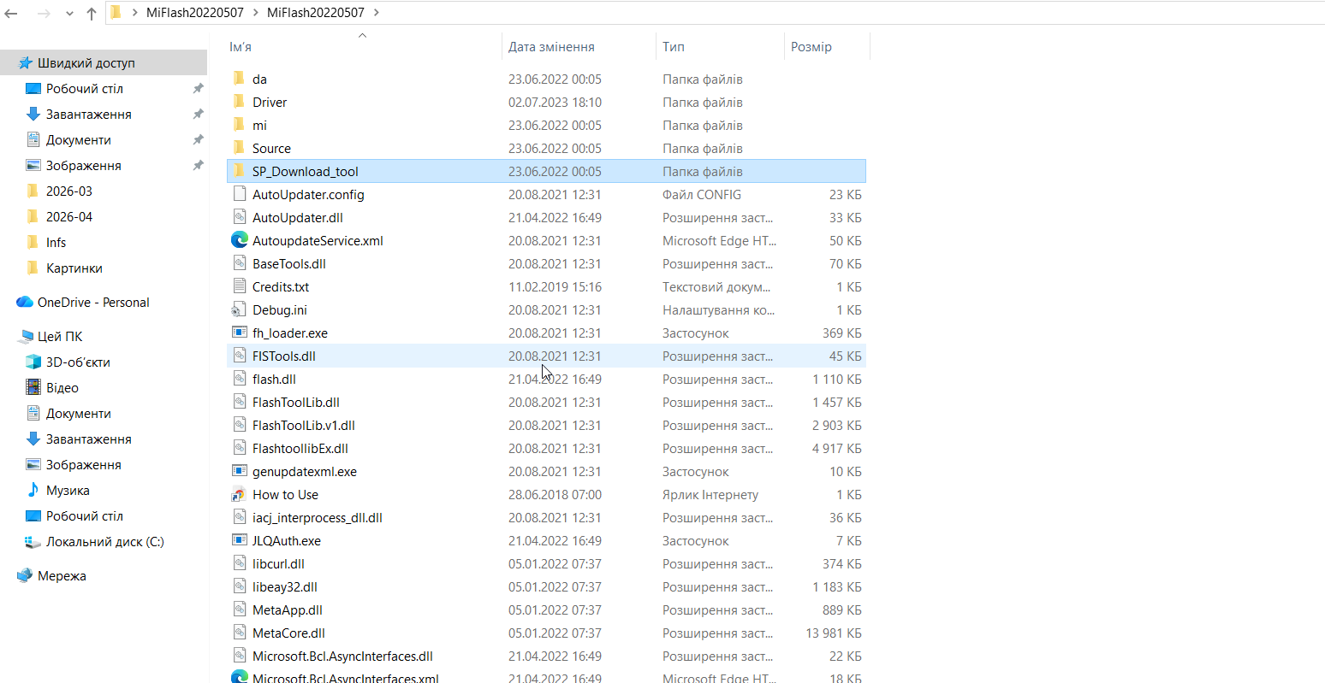Click the pin icon beside Завантаження
Image resolution: width=1325 pixels, height=683 pixels.
pyautogui.click(x=198, y=115)
